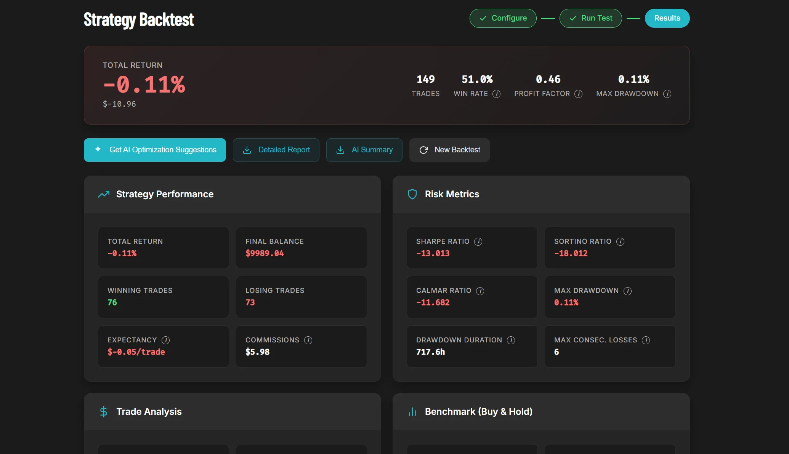
Task: Click the refresh icon inside New Backtest
Action: (424, 150)
